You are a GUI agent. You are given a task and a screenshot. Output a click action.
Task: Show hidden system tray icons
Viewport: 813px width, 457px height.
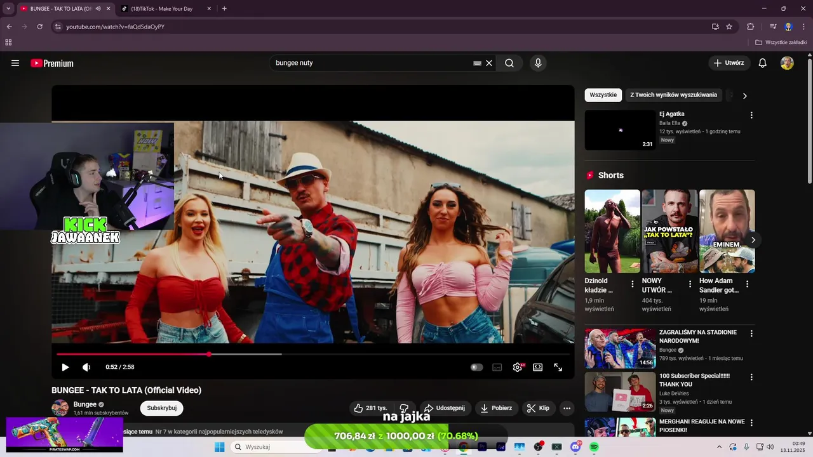pyautogui.click(x=719, y=447)
